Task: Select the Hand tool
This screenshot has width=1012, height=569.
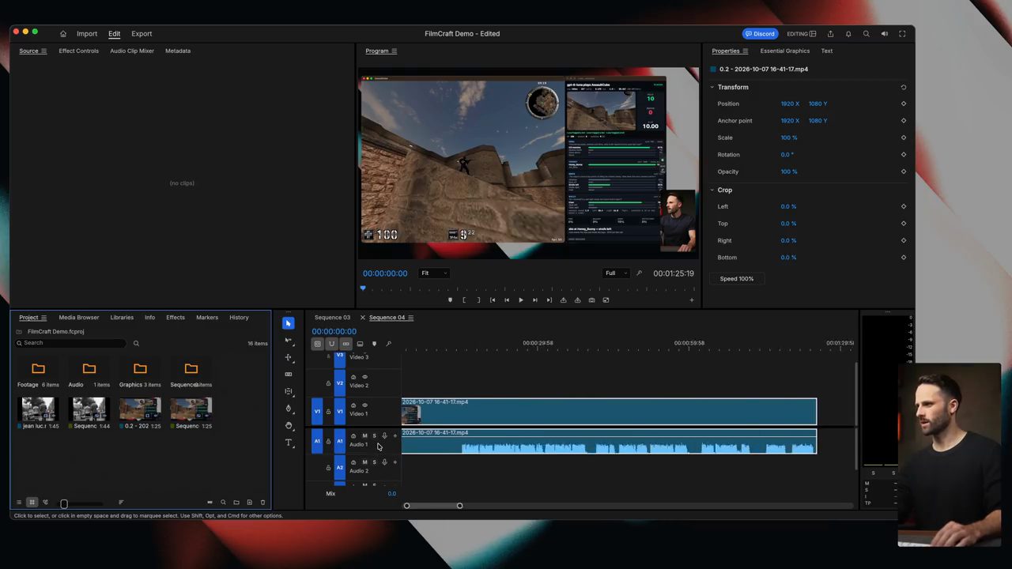Action: (x=288, y=425)
